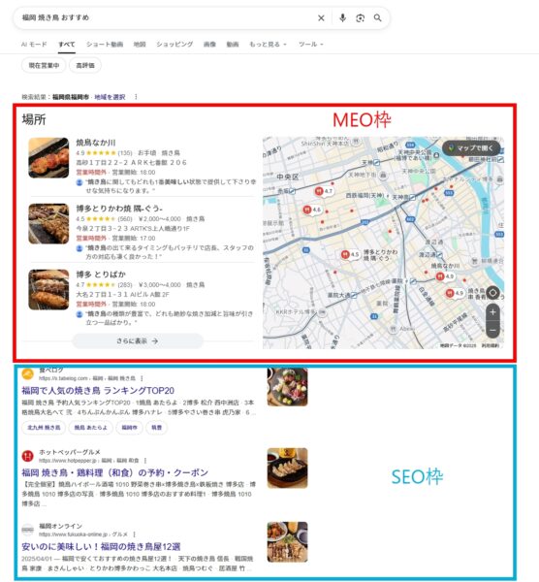Start voice search with the microphone icon

(x=342, y=17)
